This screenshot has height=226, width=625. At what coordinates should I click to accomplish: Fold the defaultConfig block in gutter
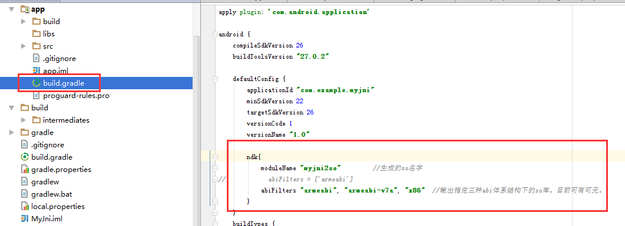click(216, 79)
